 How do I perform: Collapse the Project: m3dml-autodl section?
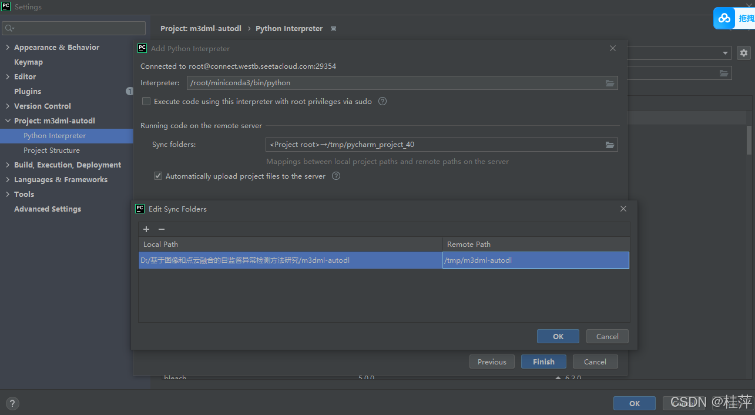click(x=7, y=121)
